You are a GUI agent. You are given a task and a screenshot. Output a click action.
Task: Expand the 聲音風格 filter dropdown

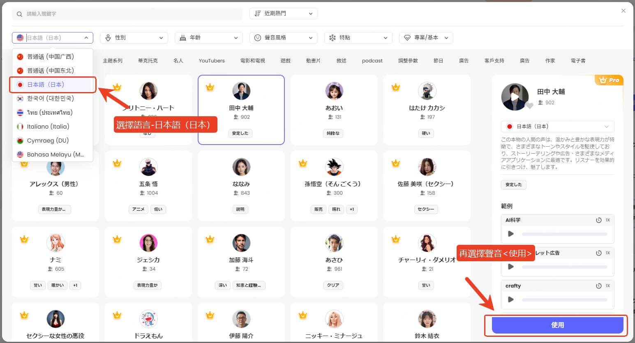(283, 38)
